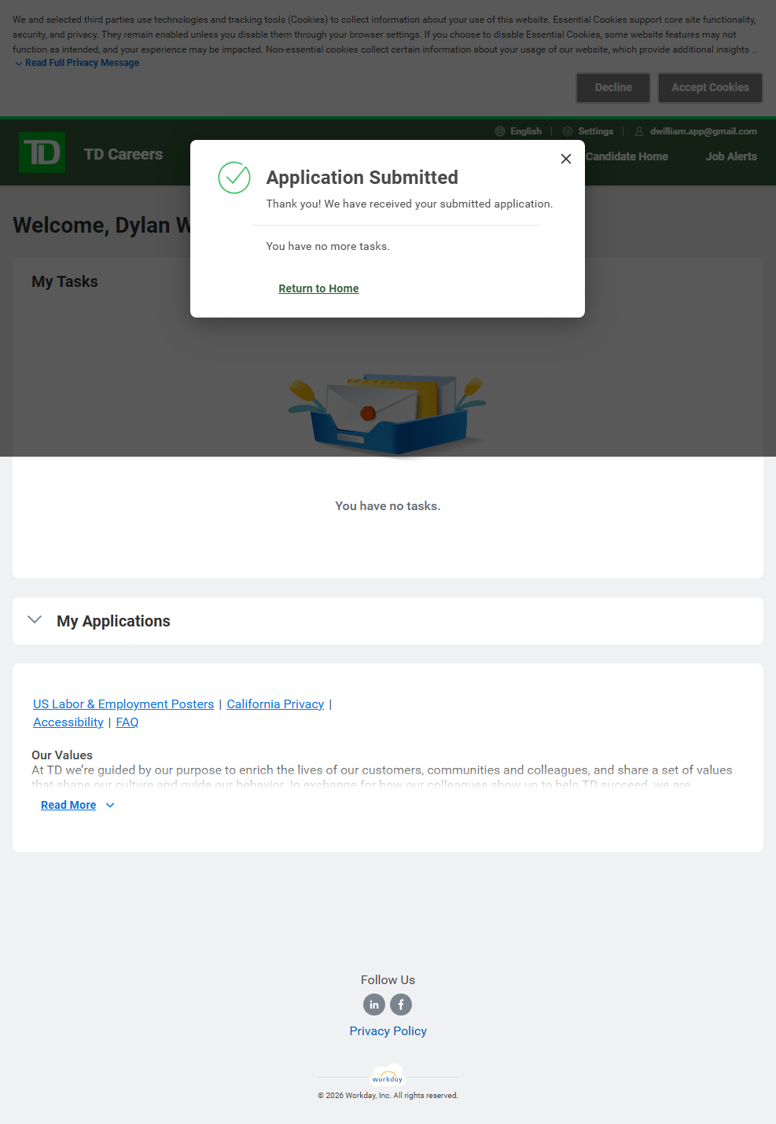Click the Accept Cookies button
This screenshot has height=1124, width=776.
[x=710, y=88]
